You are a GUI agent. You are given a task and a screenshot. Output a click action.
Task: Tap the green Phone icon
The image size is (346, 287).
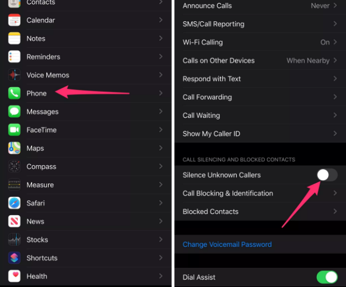(14, 94)
